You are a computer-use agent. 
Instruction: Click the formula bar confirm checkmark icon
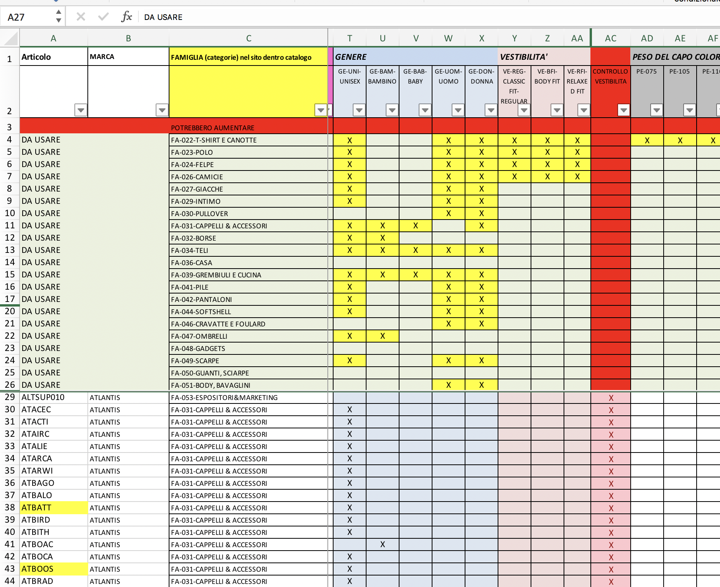click(x=103, y=17)
